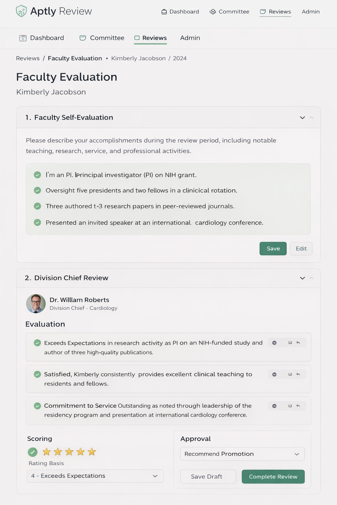Toggle the green check beside the Scoring stars

(x=33, y=452)
